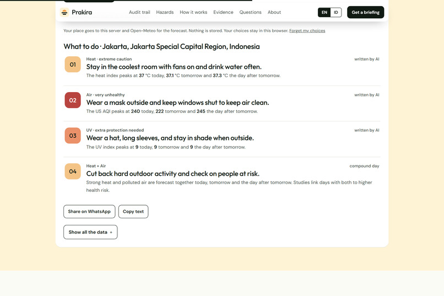Click the privacy notice 'Your place goes to this server'
This screenshot has height=296, width=444.
pos(176,30)
